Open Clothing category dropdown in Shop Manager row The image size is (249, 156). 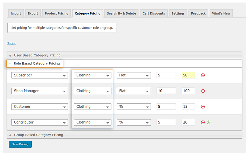[93, 91]
